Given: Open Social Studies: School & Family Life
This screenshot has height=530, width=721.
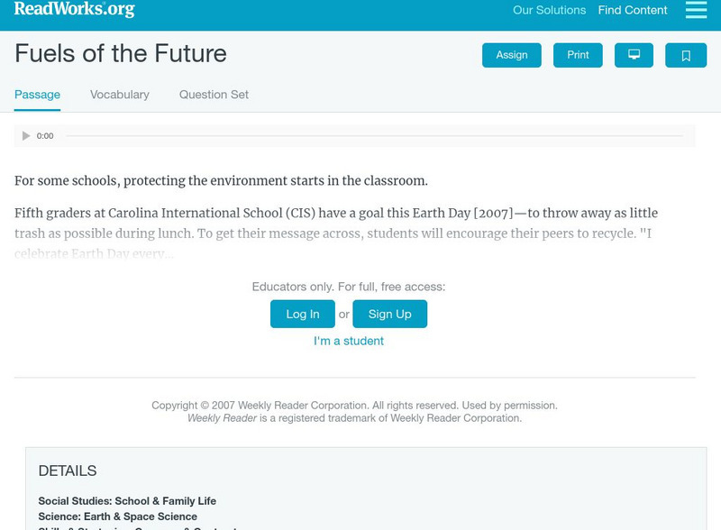Looking at the screenshot, I should click(127, 501).
